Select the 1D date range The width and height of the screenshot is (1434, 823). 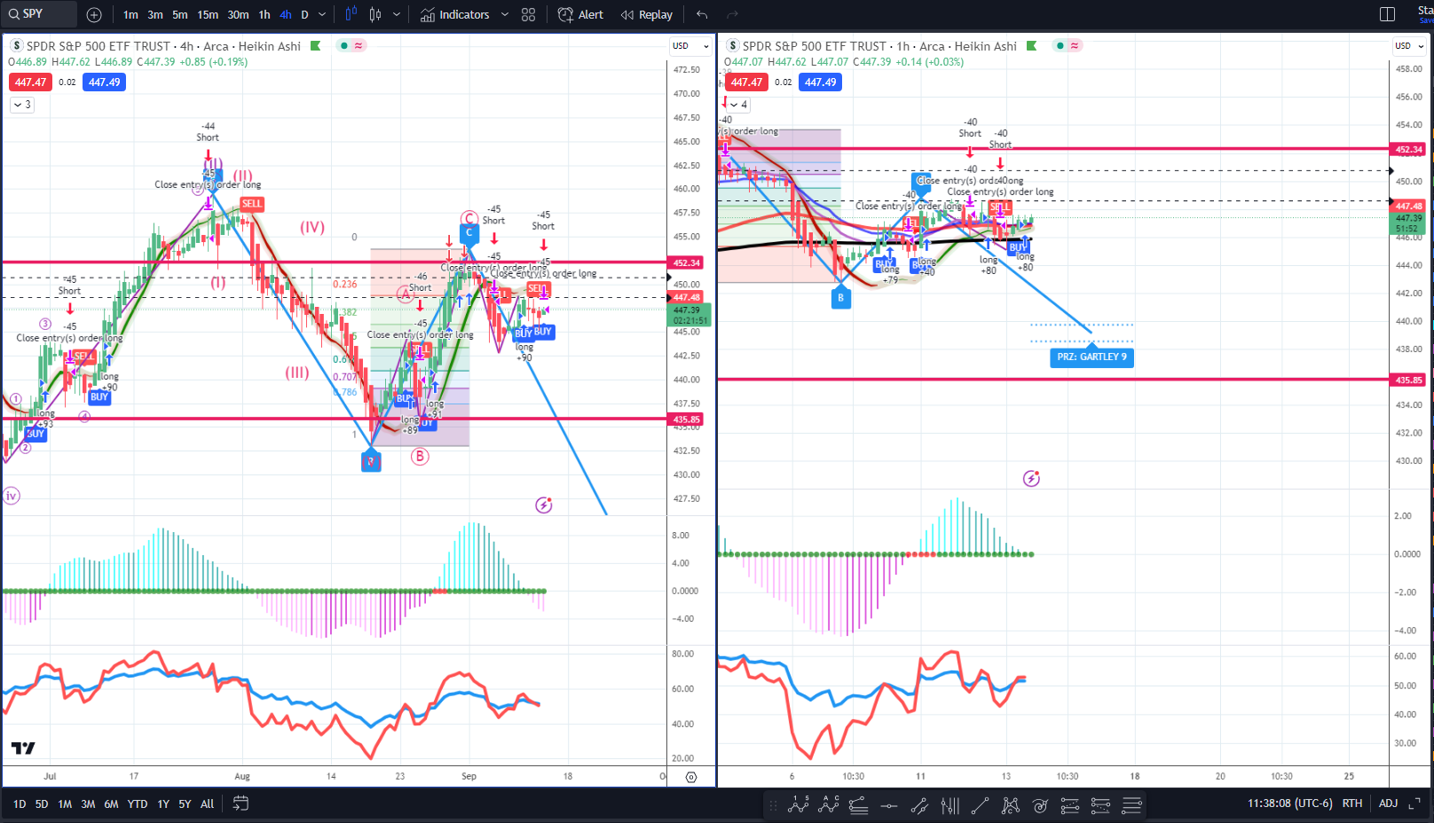point(20,804)
